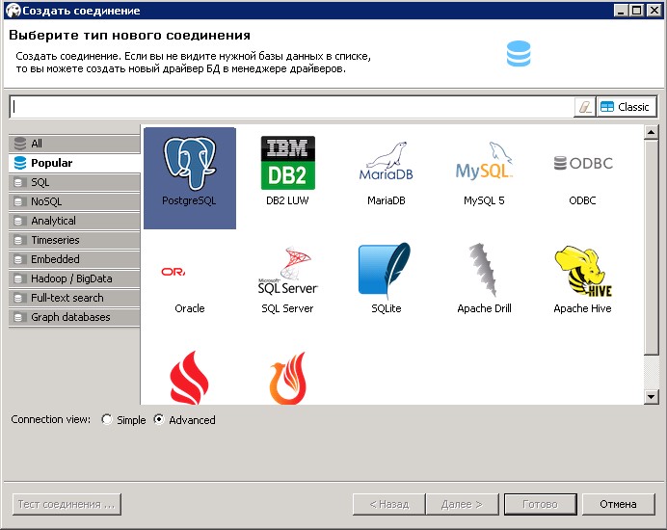Click the Далее > next button
Viewport: 667px width, 530px height.
(463, 505)
